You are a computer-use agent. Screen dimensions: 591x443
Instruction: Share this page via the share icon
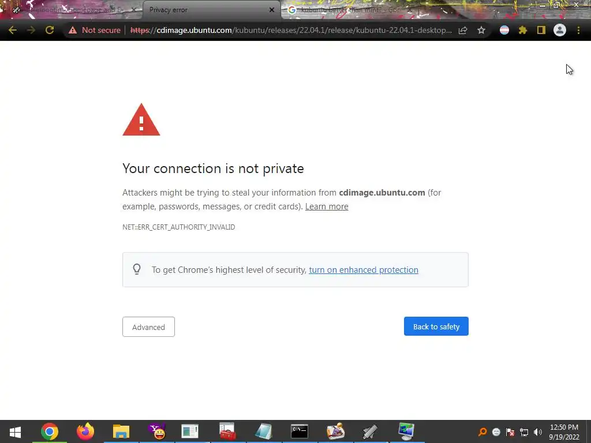463,30
